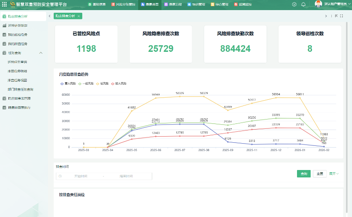
Task: Open 排查任务明细 submenu item
Action: click(x=17, y=71)
